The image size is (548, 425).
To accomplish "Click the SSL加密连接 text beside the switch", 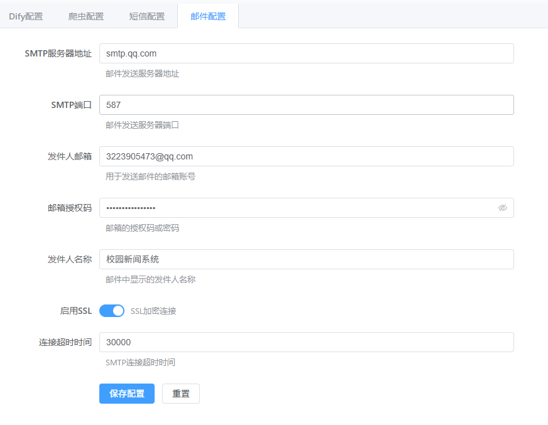I will [x=153, y=311].
